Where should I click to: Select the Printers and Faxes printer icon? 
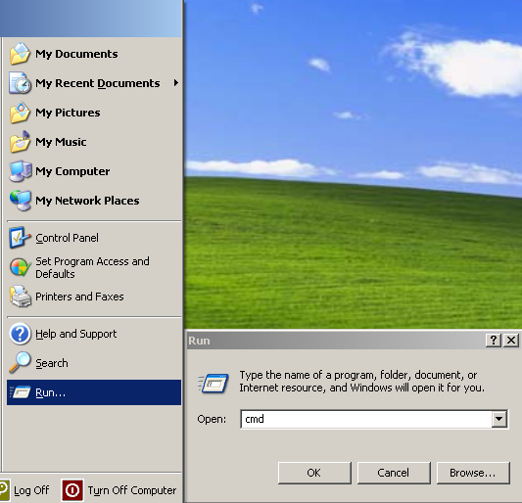[20, 297]
